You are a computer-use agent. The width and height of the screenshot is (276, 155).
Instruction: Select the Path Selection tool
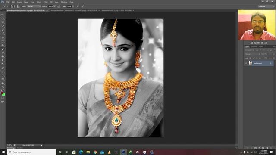point(3,76)
